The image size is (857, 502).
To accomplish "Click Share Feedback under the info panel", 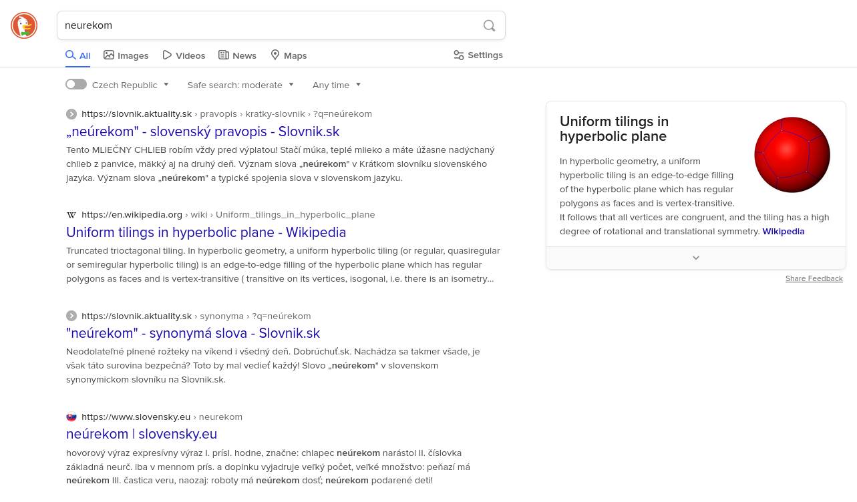I will point(814,278).
